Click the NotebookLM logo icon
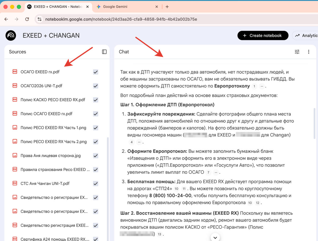The height and width of the screenshot is (241, 318). tap(11, 36)
